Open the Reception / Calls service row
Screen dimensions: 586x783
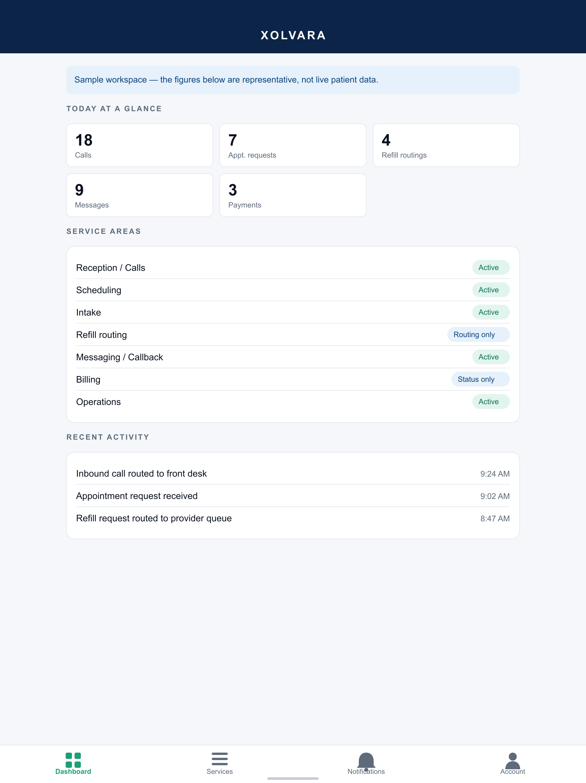[293, 268]
